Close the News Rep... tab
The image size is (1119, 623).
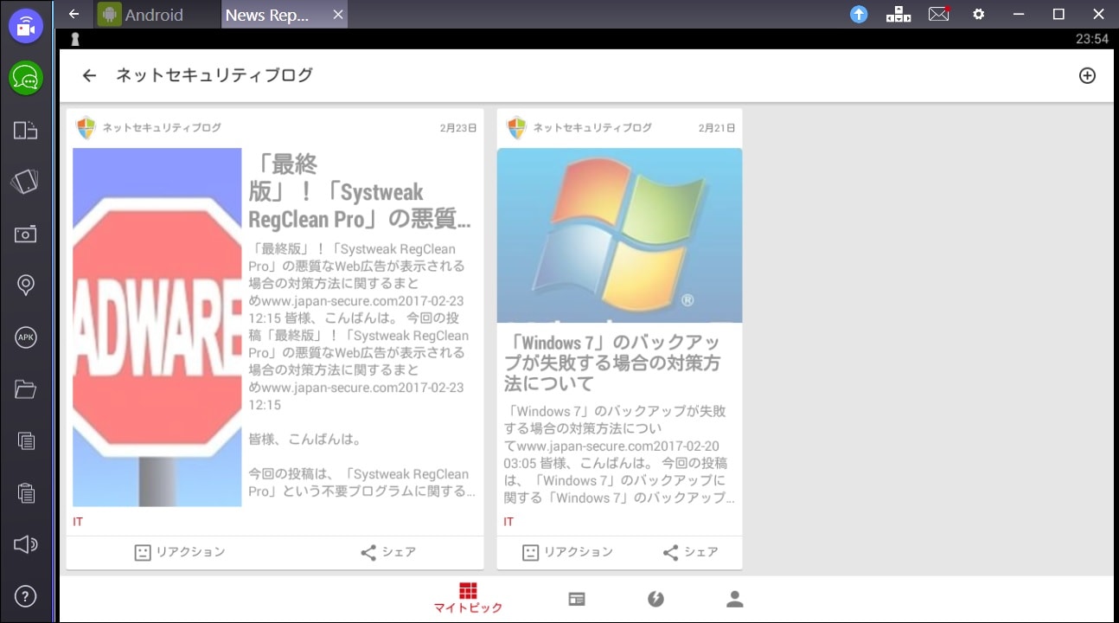(x=338, y=15)
